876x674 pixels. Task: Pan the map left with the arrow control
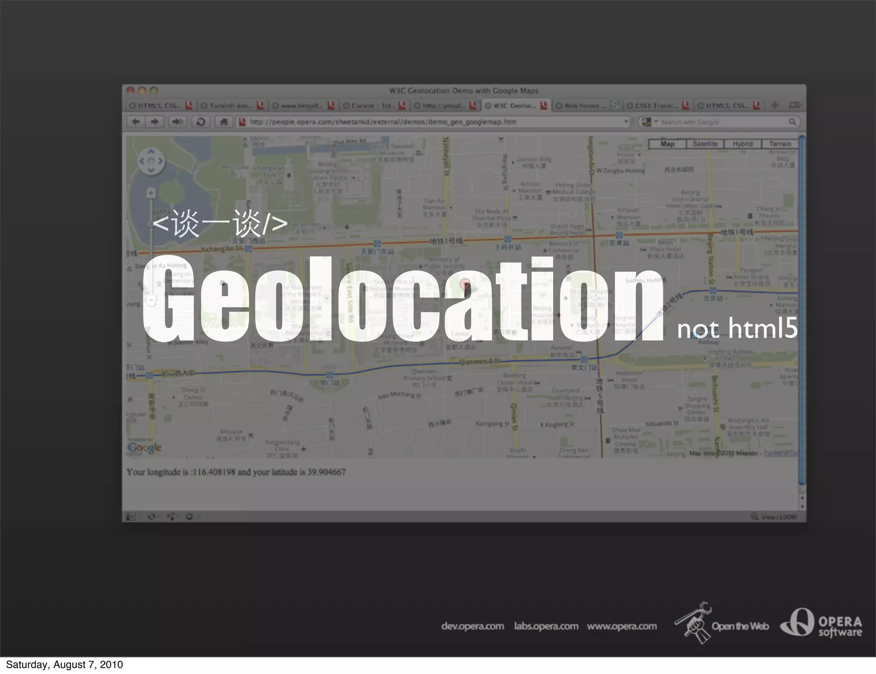point(142,161)
